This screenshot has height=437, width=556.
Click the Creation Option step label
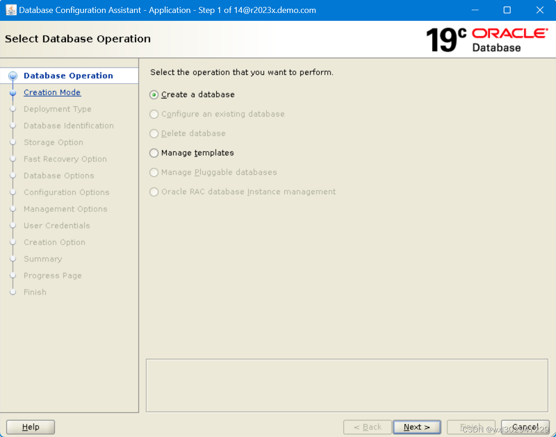pyautogui.click(x=55, y=242)
